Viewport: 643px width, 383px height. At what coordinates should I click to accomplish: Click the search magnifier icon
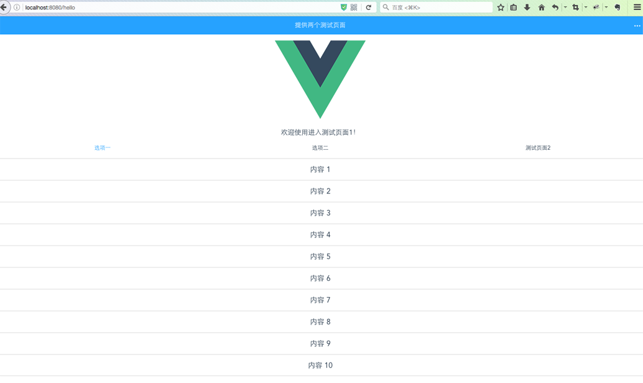(x=386, y=7)
